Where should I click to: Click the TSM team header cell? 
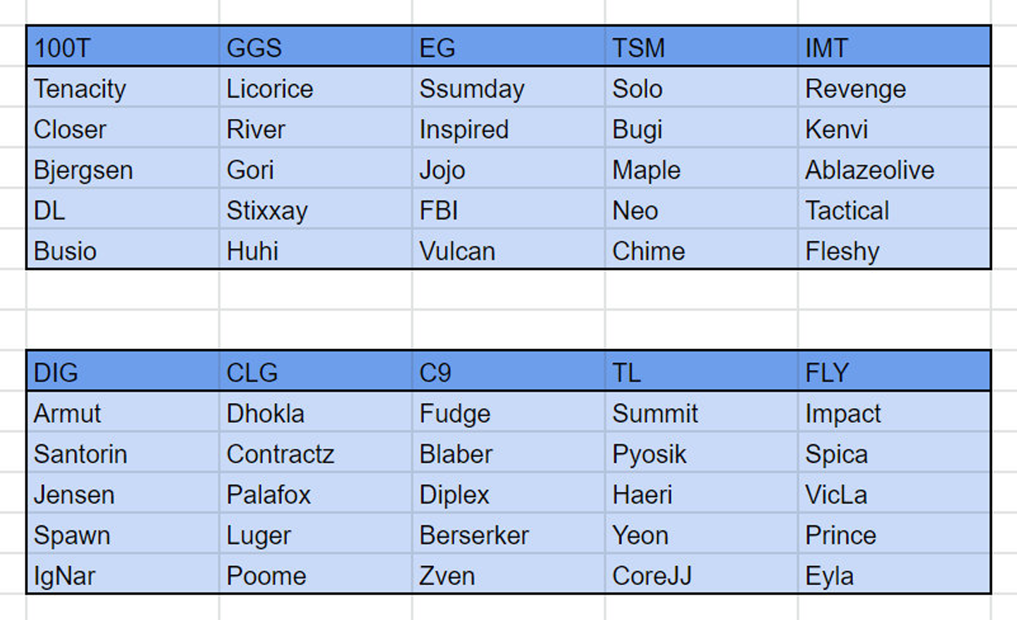(702, 47)
